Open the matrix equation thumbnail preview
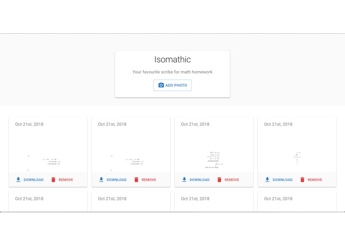The image size is (345, 245). click(x=214, y=160)
